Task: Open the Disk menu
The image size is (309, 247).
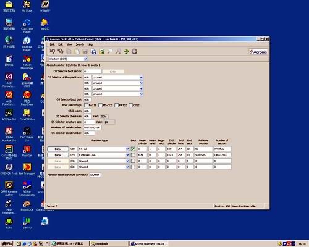Action: (53, 44)
